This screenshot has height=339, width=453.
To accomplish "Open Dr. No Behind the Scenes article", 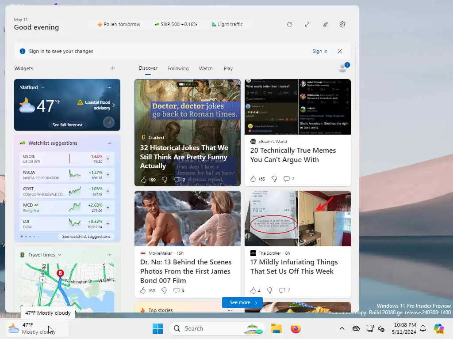I will click(x=186, y=271).
